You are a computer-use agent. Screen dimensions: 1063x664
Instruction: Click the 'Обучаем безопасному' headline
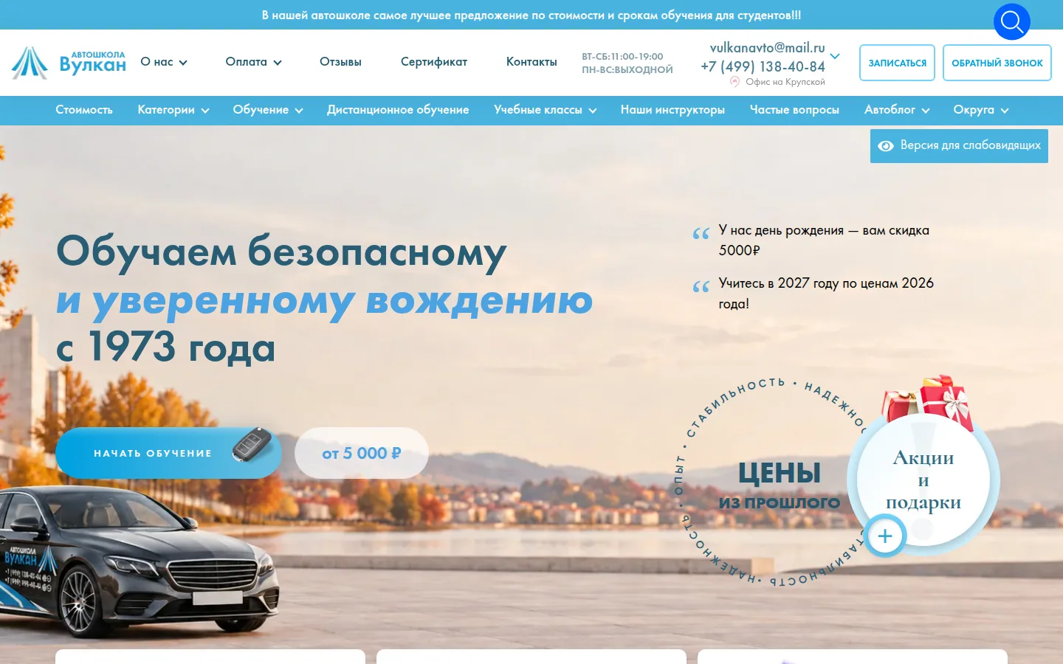pyautogui.click(x=281, y=252)
